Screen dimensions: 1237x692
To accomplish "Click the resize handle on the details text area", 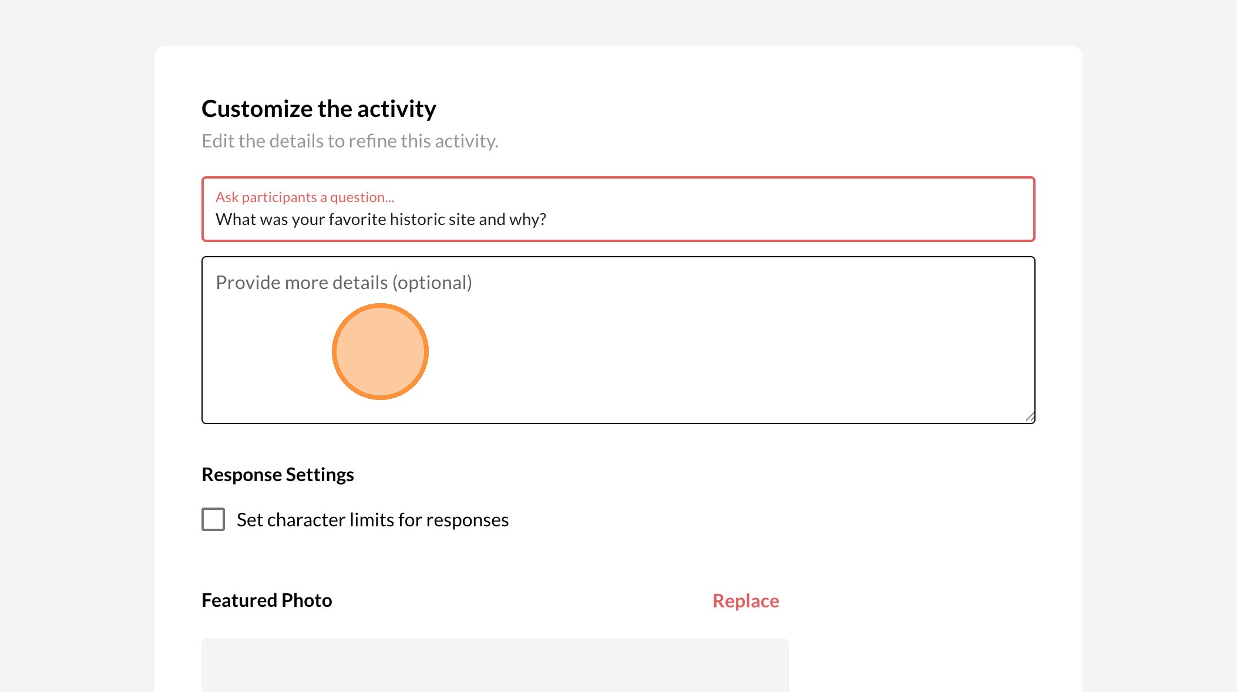I will coord(1030,417).
